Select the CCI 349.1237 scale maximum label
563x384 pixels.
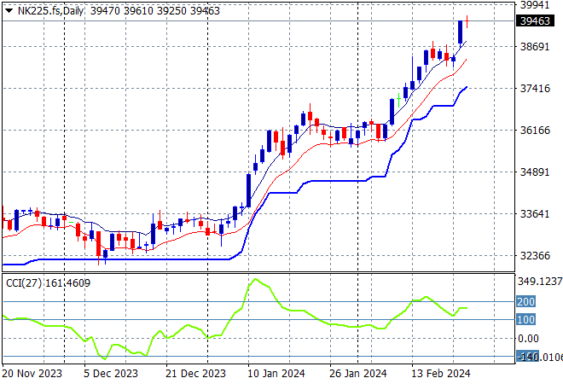click(540, 282)
